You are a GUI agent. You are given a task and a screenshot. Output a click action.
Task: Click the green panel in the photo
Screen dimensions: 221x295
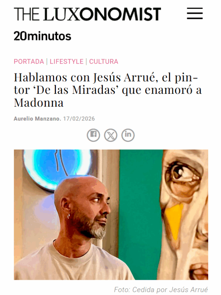pos(141,215)
